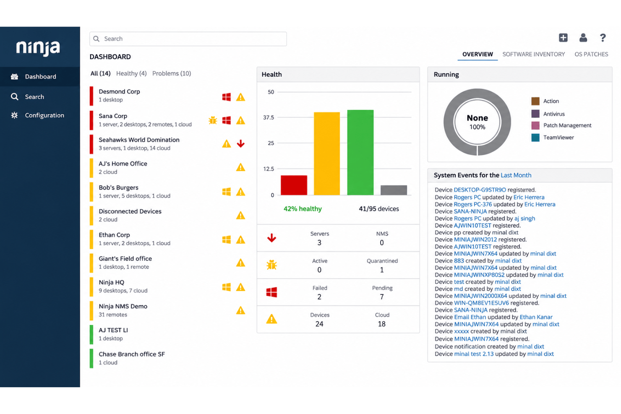Image resolution: width=621 pixels, height=414 pixels.
Task: Click Windows icon for Sana Corp
Action: (227, 121)
